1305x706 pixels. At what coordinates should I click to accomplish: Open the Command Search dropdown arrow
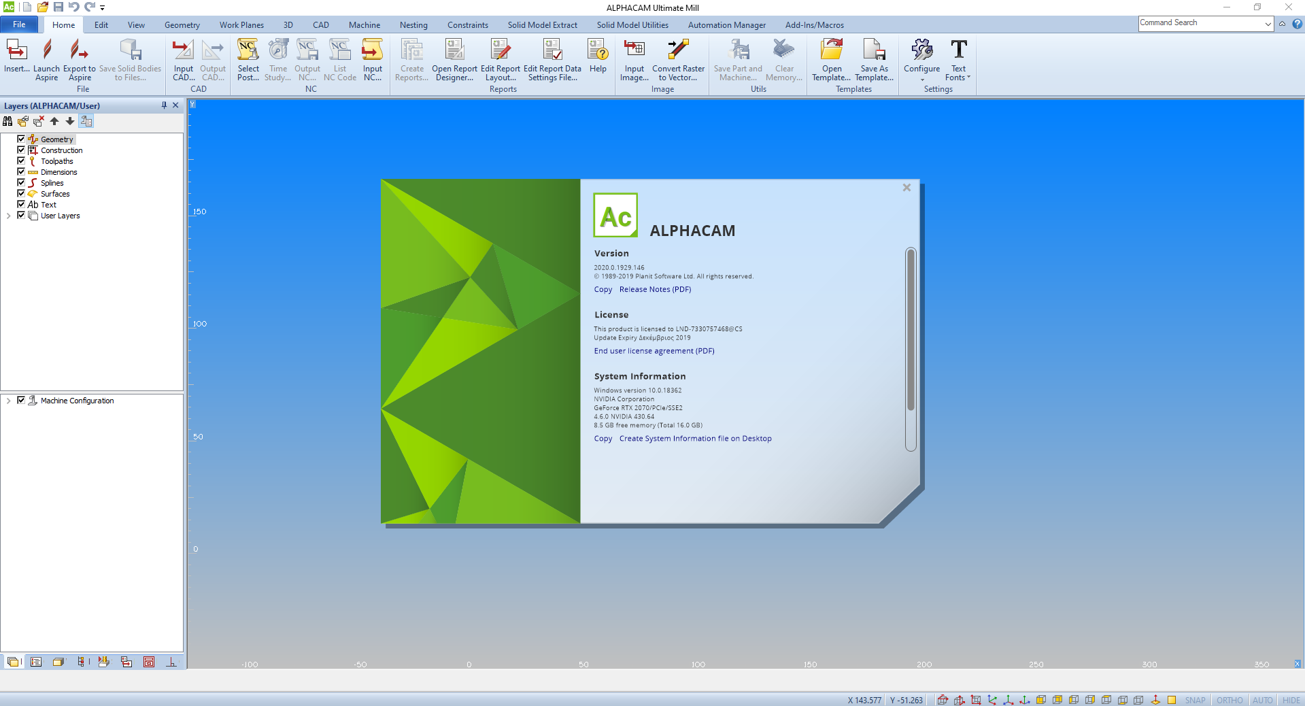click(1268, 24)
